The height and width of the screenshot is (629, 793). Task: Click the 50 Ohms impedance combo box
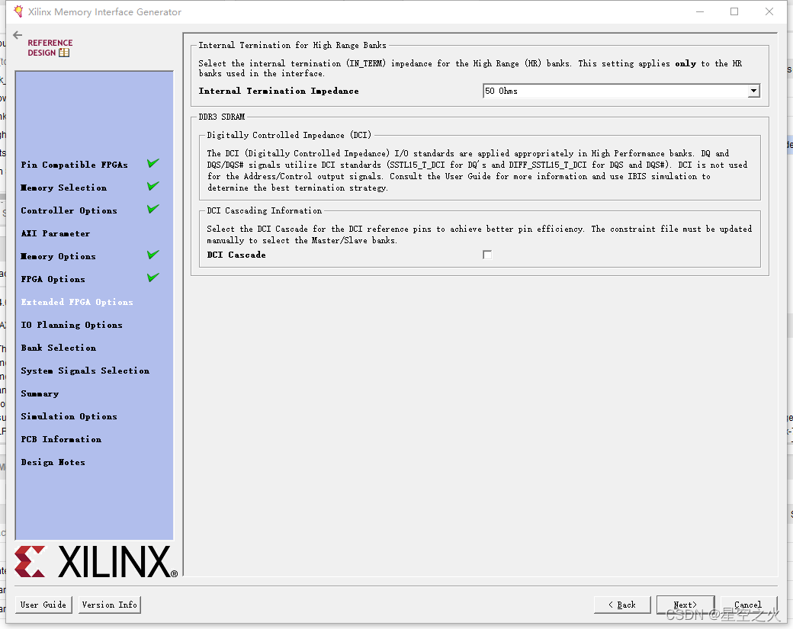click(621, 91)
